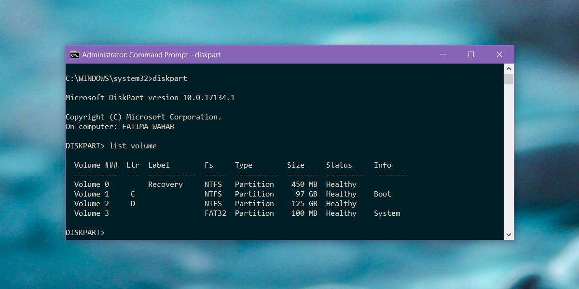The height and width of the screenshot is (289, 579).
Task: Click the '125 GB' size value
Action: 304,204
